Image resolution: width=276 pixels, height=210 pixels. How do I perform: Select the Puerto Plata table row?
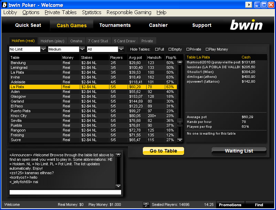(x=93, y=111)
